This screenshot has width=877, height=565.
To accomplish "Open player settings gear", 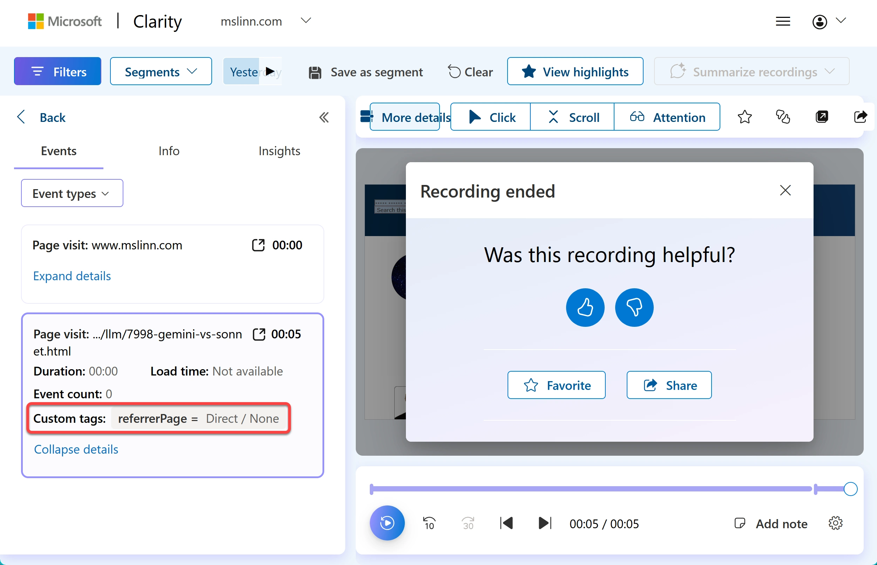I will 835,523.
